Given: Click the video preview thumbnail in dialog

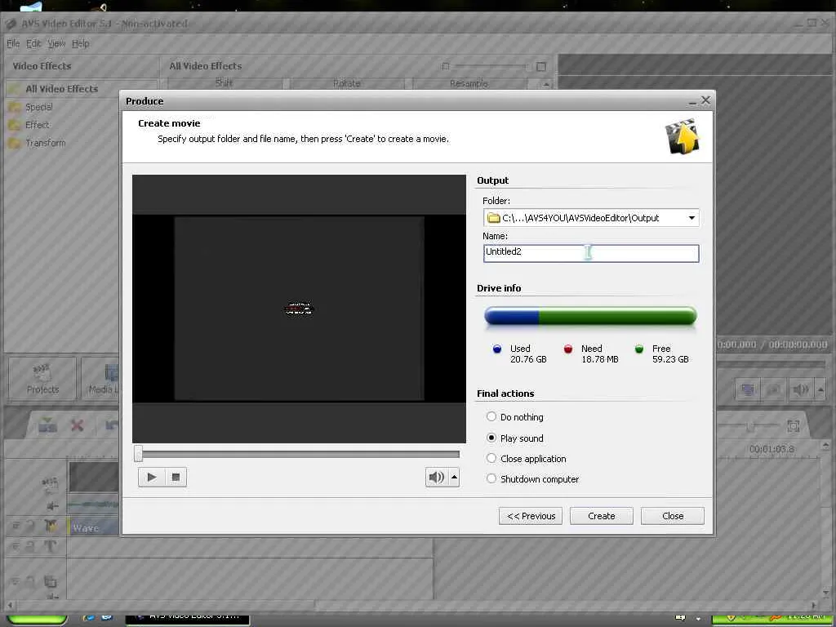Looking at the screenshot, I should coord(299,309).
